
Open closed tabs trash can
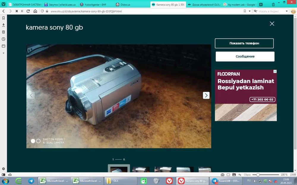tap(273, 4)
